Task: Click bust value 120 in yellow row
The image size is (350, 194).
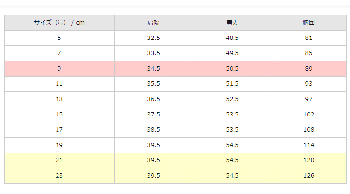Action: (x=309, y=160)
